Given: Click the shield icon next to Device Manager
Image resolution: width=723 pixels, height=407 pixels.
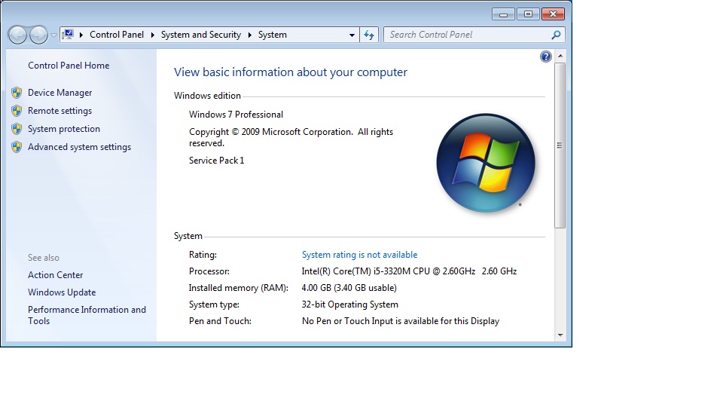Looking at the screenshot, I should tap(17, 93).
